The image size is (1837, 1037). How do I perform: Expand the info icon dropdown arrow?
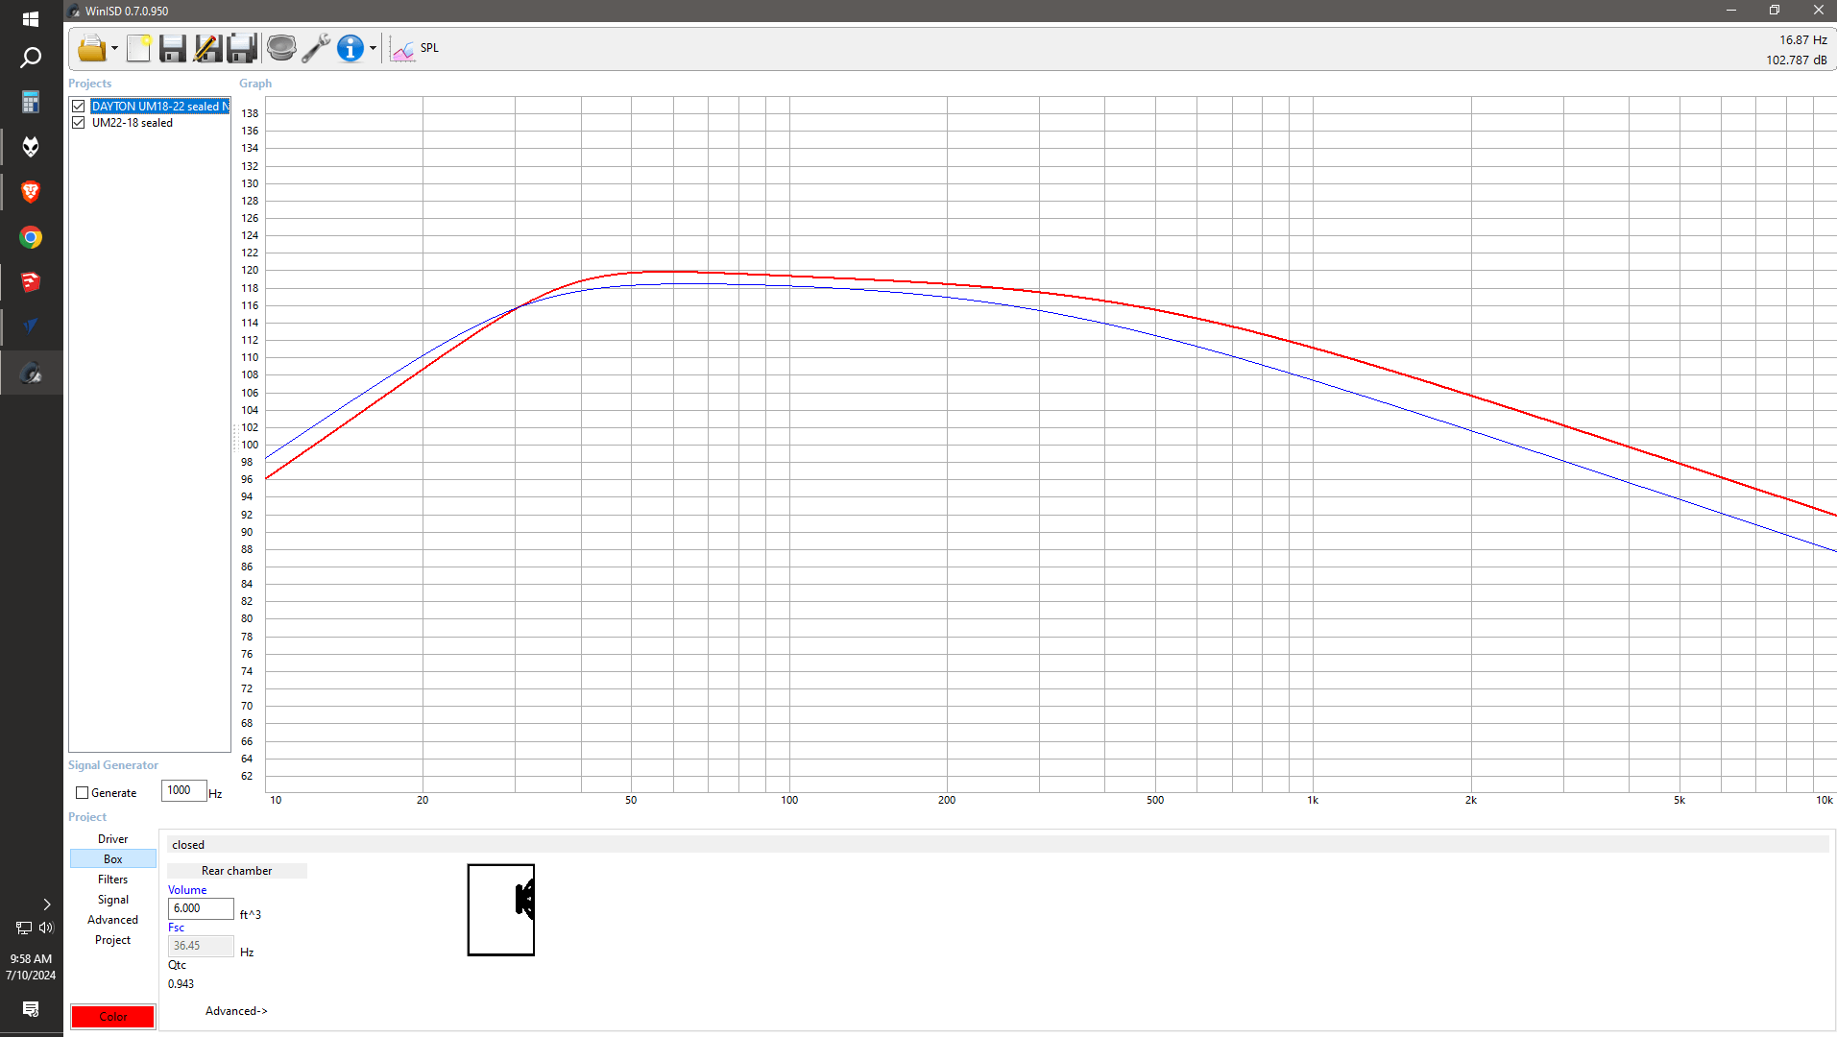[374, 48]
